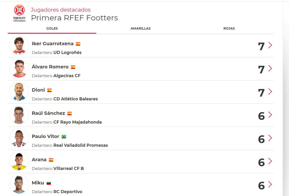289x196 pixels.
Task: Open Raúl Sánchez player name link
Action: pyautogui.click(x=48, y=113)
